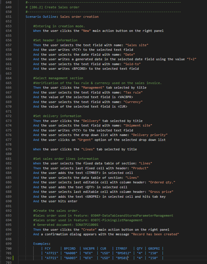
Task: Click the "Delivery priority" string
Action: 149,135
